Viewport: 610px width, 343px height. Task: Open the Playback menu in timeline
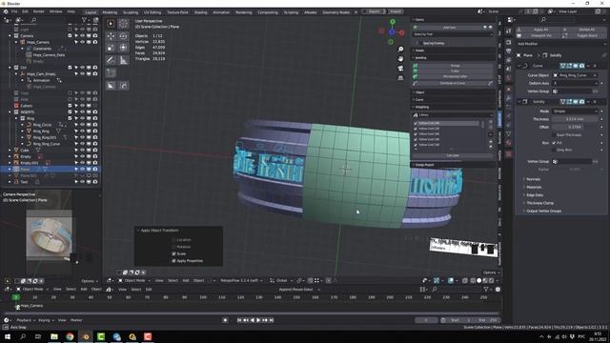point(26,320)
